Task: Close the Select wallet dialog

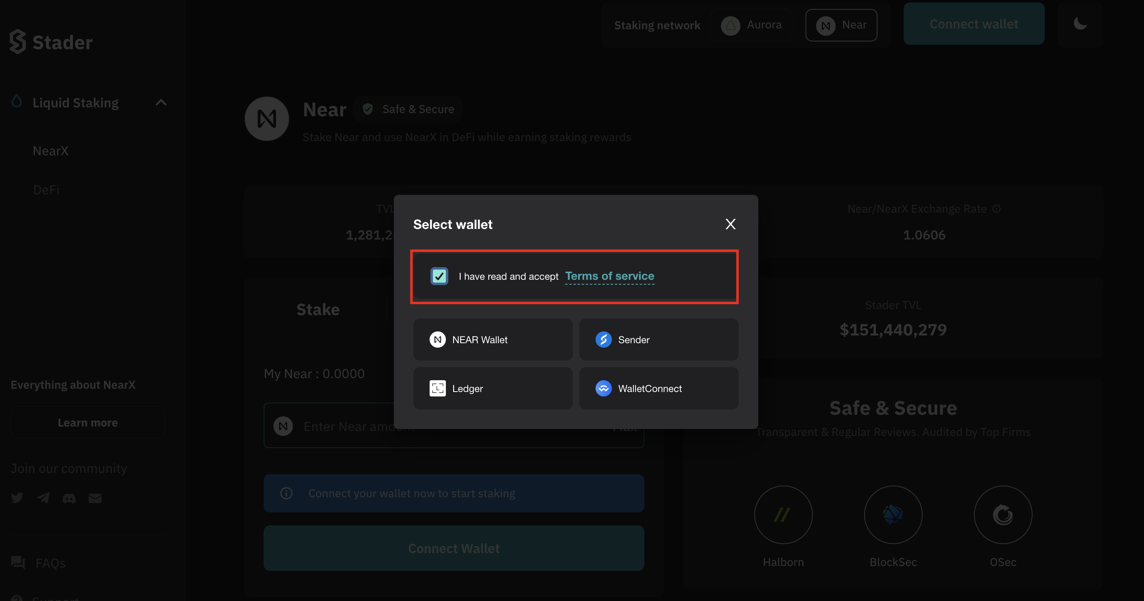Action: click(730, 224)
